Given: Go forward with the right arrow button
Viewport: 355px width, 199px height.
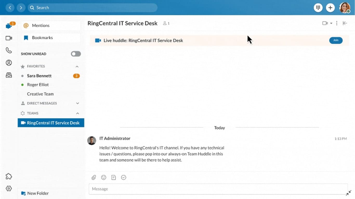Looking at the screenshot, I should point(21,8).
